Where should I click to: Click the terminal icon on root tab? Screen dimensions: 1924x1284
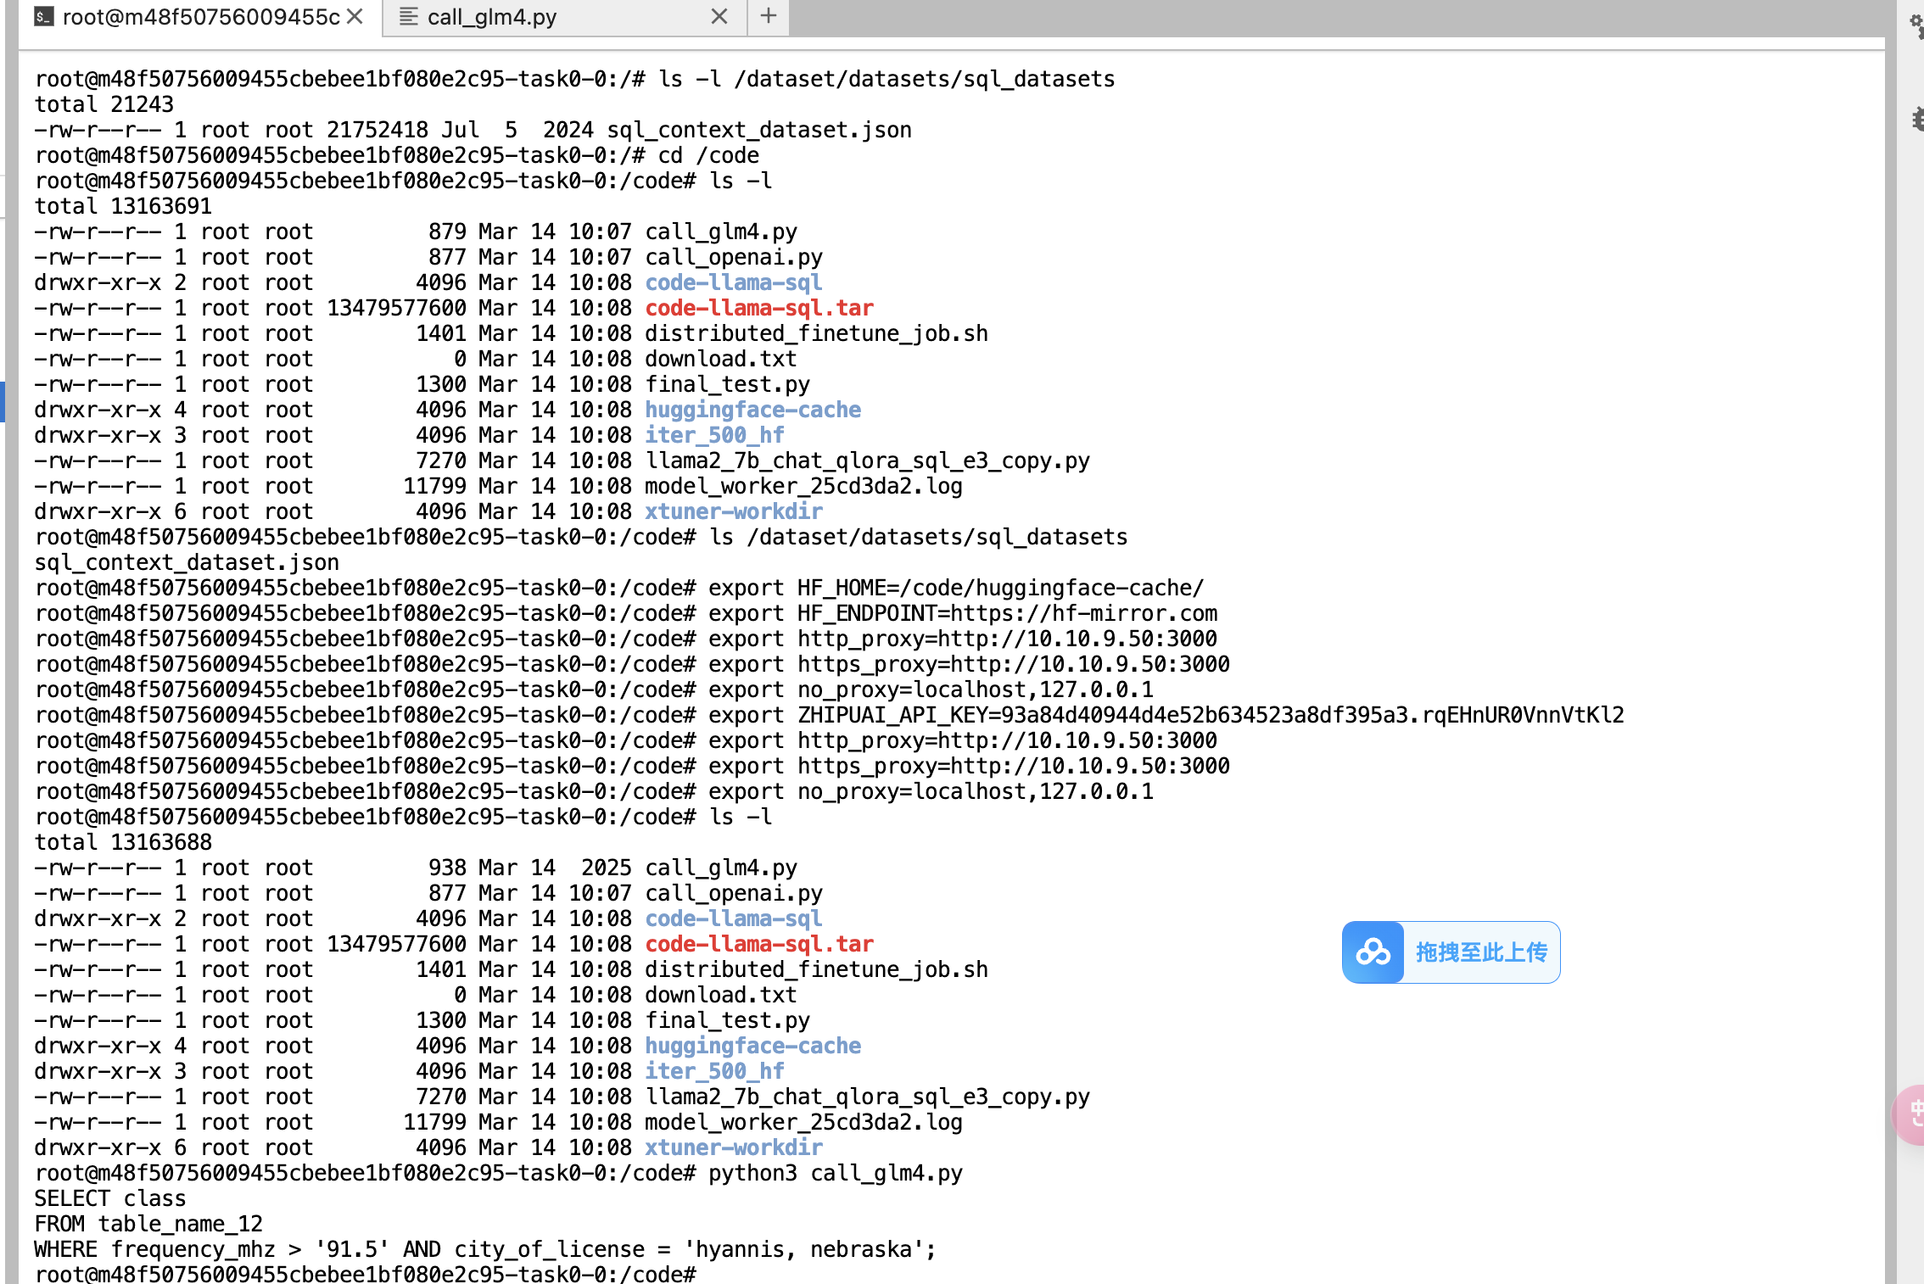[44, 16]
